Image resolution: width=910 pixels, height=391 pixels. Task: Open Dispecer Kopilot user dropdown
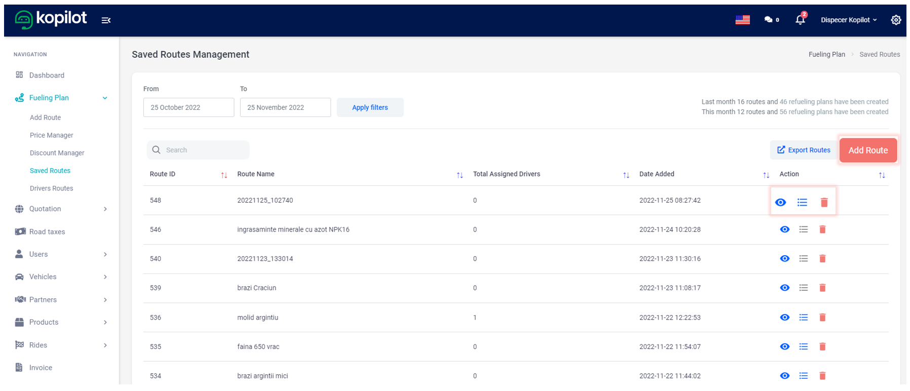click(848, 20)
